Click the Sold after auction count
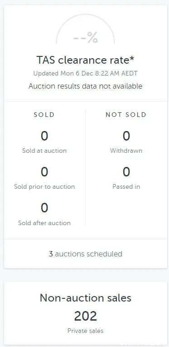Screen dimensions: 169x347 point(44,208)
